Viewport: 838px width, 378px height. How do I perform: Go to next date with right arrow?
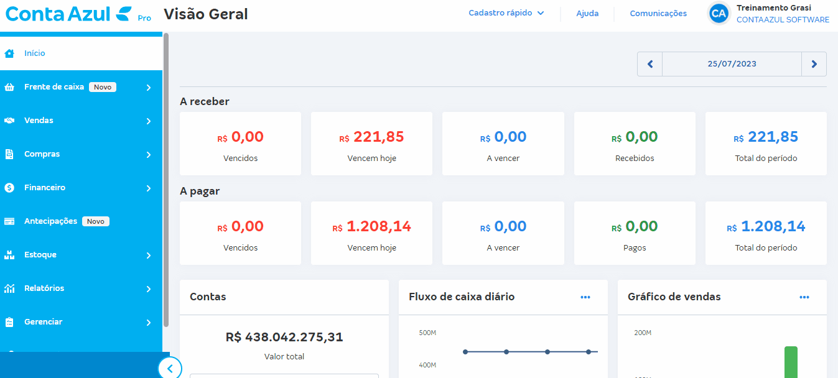814,64
